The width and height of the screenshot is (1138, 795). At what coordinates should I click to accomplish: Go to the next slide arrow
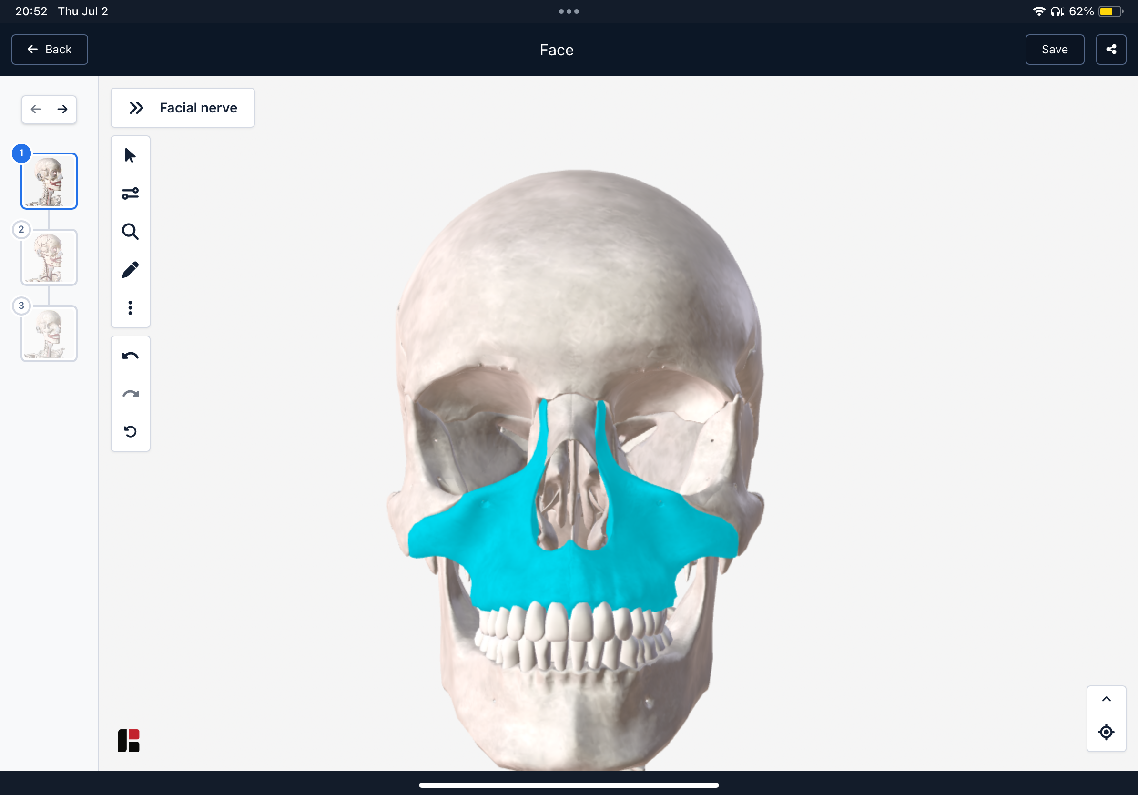[x=62, y=109]
